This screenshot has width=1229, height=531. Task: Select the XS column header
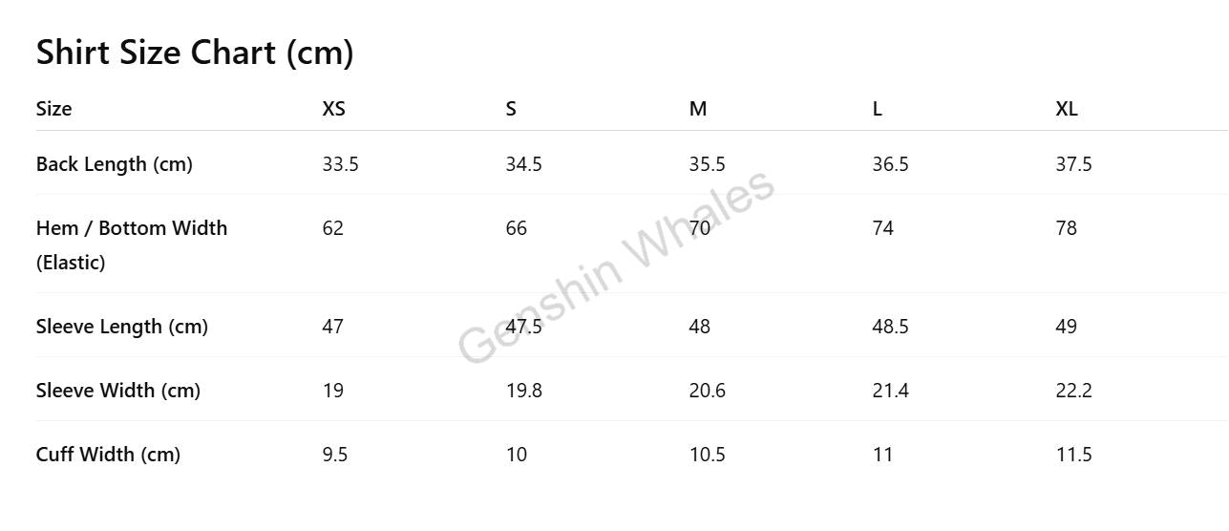[333, 109]
